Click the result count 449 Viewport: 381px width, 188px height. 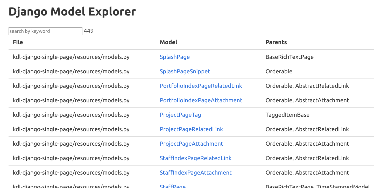tap(89, 31)
